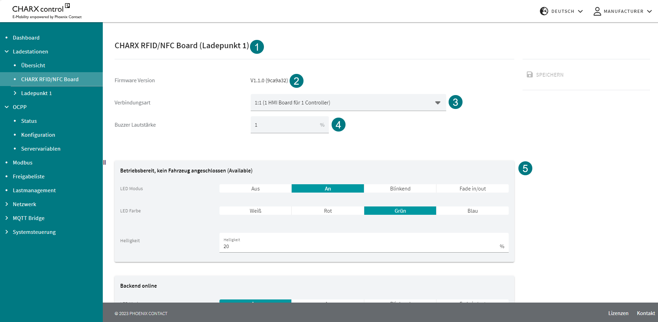Click the numbered badge 1 marker
Image resolution: width=658 pixels, height=322 pixels.
coord(257,47)
